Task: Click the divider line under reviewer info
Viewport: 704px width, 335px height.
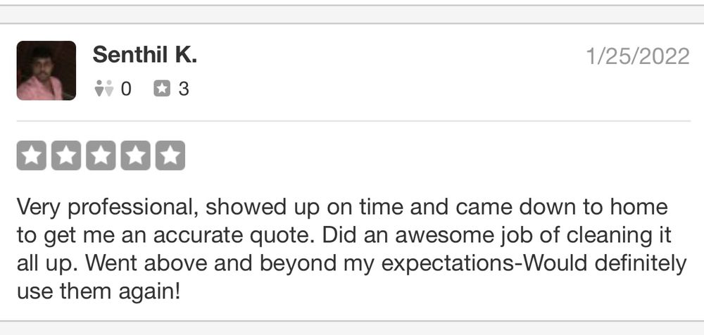Action: [353, 121]
